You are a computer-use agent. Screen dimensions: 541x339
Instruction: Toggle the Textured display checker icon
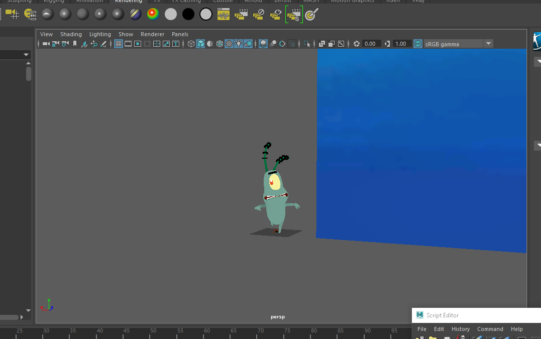229,44
